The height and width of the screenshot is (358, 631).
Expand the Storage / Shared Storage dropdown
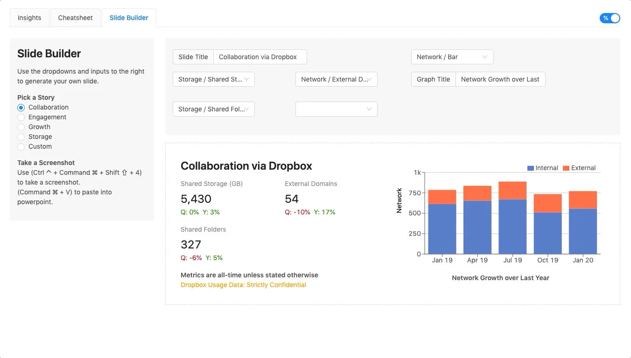[x=213, y=79]
